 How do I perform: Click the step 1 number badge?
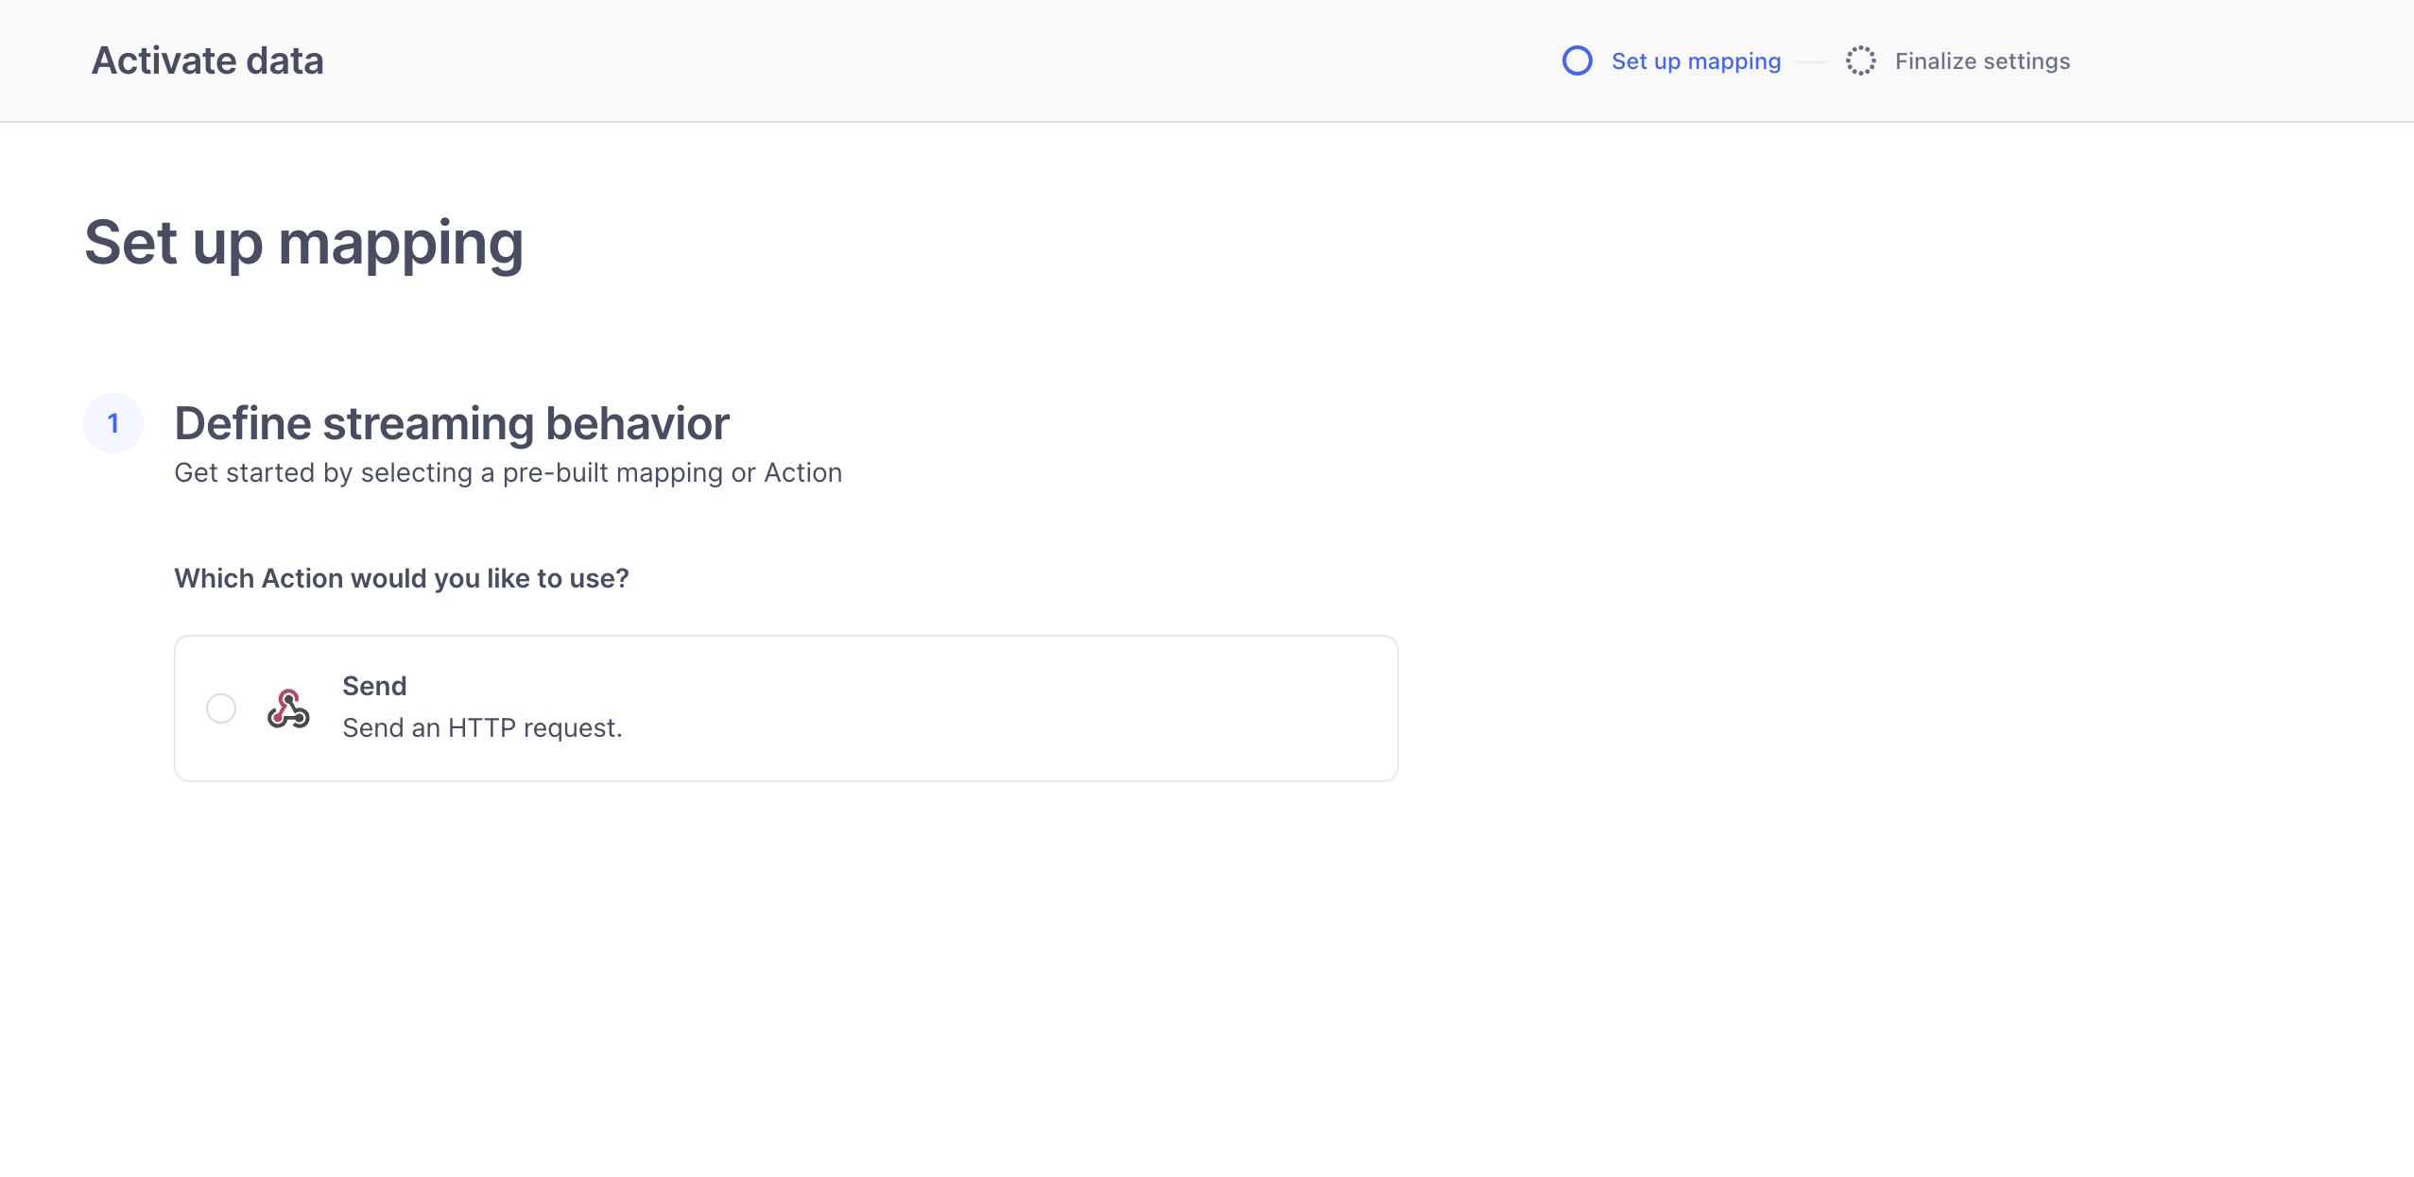pyautogui.click(x=113, y=423)
